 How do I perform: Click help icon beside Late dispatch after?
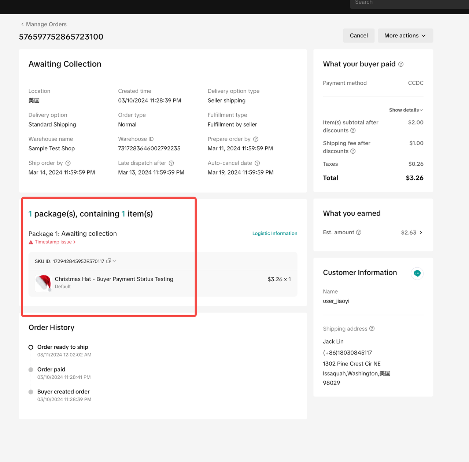171,163
